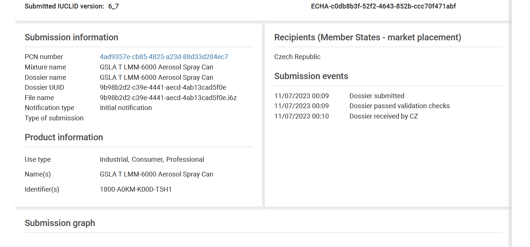Click the Dossier name value text
The image size is (530, 247).
156,78
